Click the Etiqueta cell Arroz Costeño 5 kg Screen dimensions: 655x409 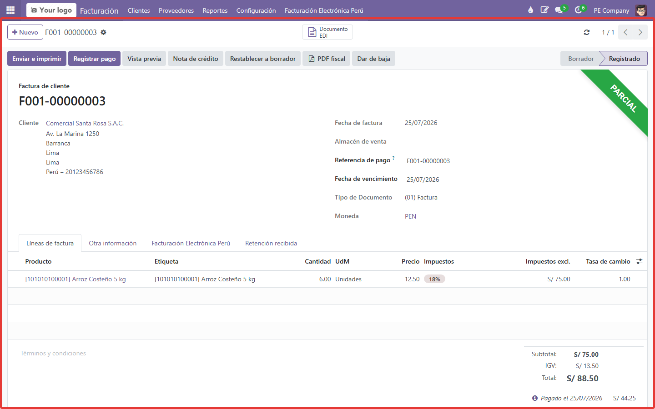tap(205, 279)
